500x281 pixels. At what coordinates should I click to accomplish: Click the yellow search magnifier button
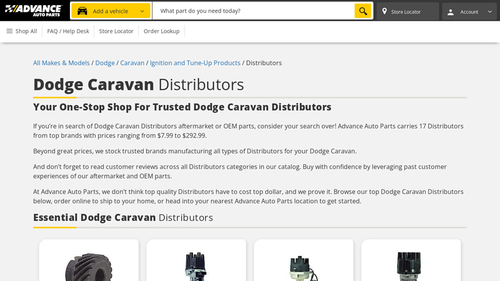[x=363, y=11]
